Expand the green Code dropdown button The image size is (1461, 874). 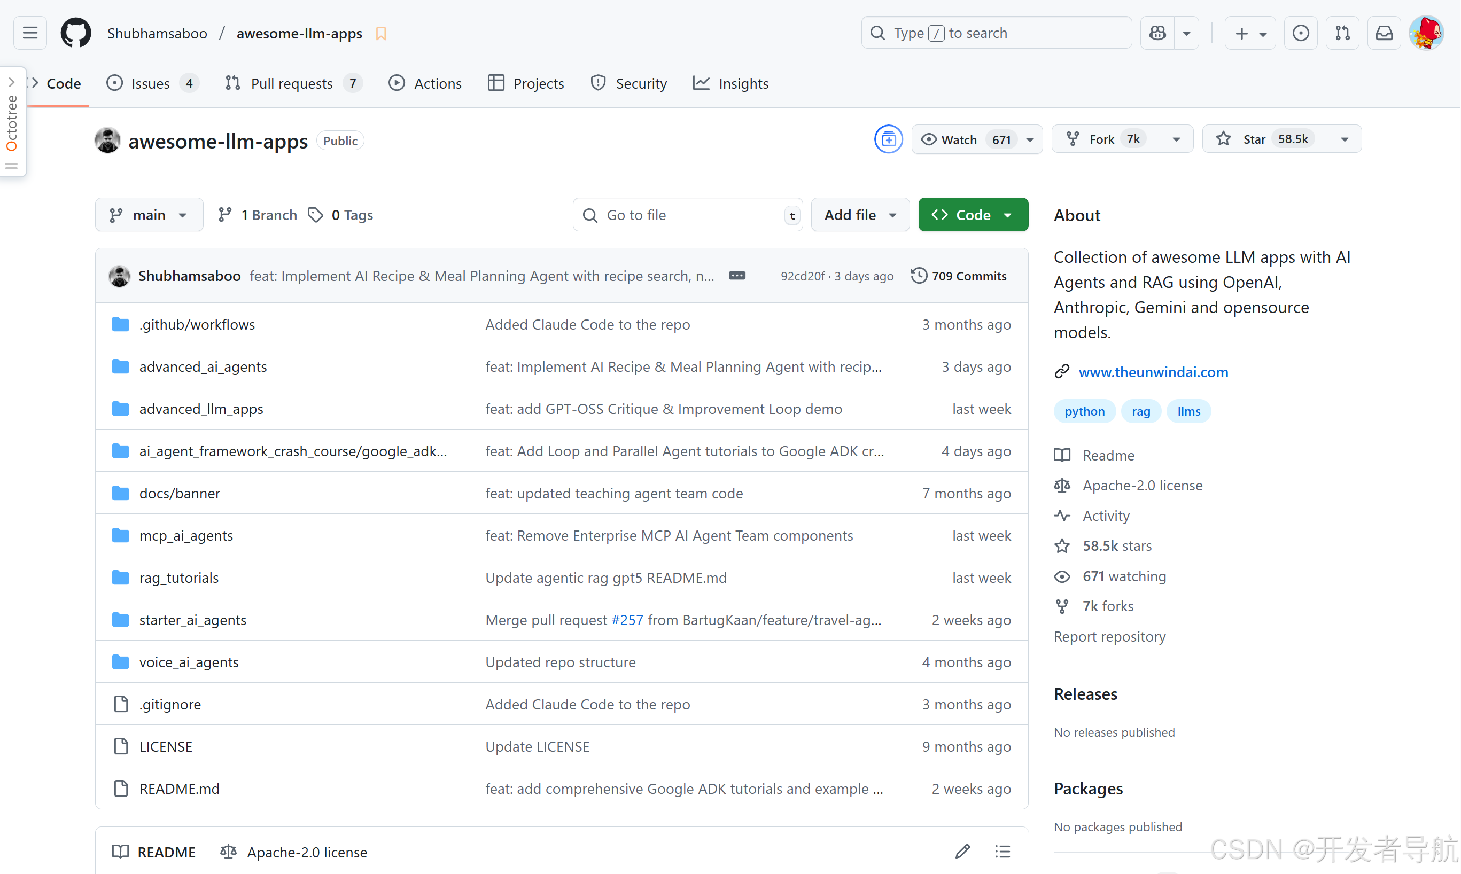[973, 215]
